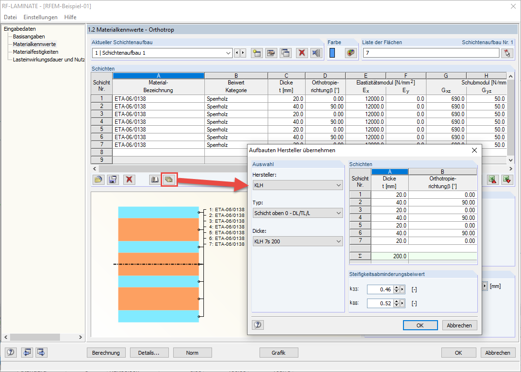Image resolution: width=521 pixels, height=372 pixels.
Task: Click k88 side arrow button
Action: coord(403,303)
